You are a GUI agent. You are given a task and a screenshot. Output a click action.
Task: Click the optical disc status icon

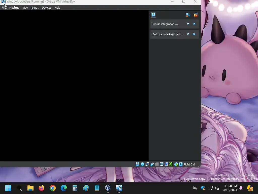click(142, 164)
